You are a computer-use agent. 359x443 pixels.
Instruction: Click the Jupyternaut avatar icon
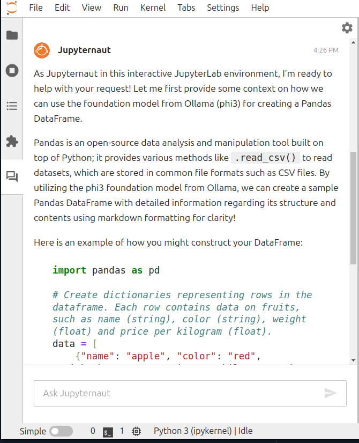click(42, 50)
